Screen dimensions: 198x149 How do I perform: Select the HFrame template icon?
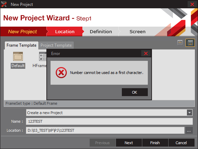43,56
